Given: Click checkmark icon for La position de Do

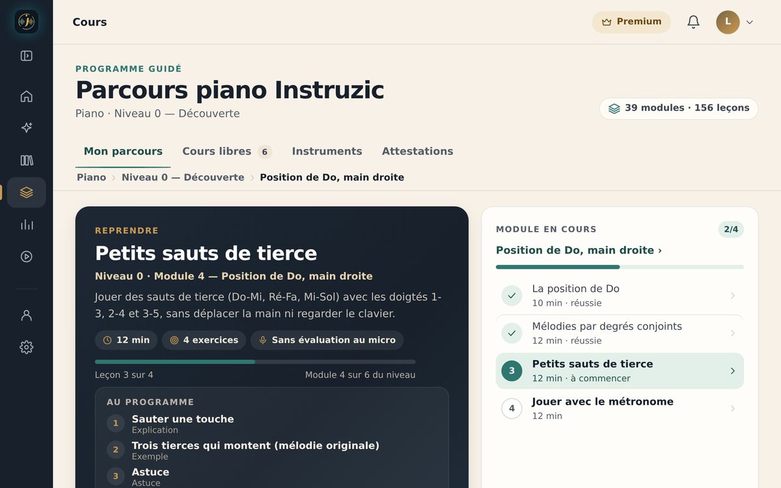Looking at the screenshot, I should [512, 295].
